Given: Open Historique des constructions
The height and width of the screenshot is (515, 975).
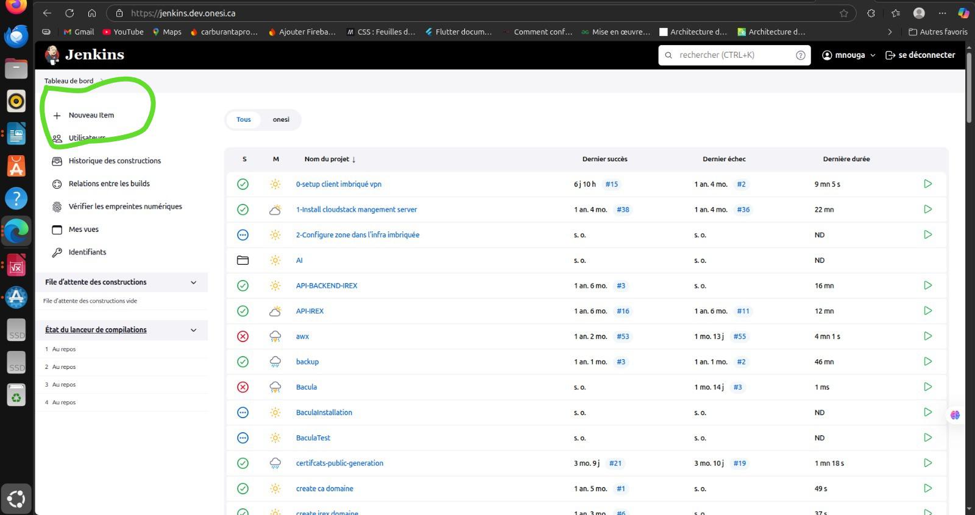Looking at the screenshot, I should [x=107, y=161].
